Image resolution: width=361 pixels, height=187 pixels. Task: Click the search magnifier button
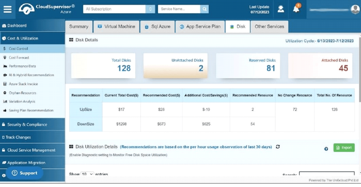204,9
